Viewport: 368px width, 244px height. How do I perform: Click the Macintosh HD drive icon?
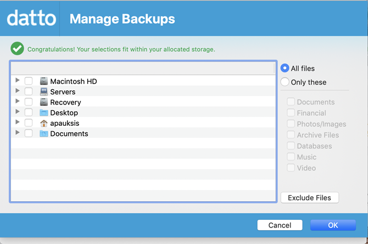[44, 81]
